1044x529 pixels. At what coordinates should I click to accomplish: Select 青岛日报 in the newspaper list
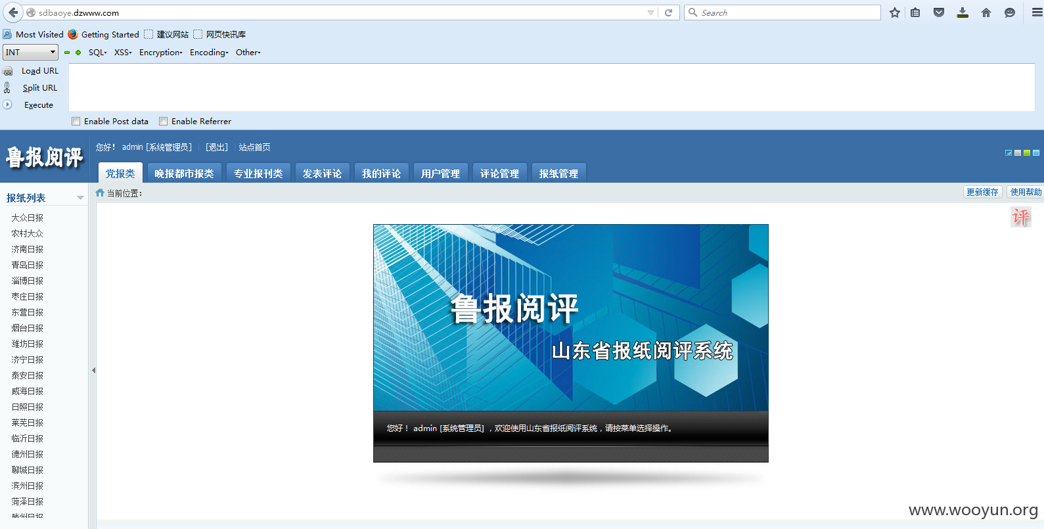click(x=28, y=265)
